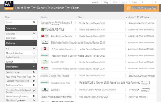
Task: Go to Latest Tests tab
Action: [x=23, y=8]
